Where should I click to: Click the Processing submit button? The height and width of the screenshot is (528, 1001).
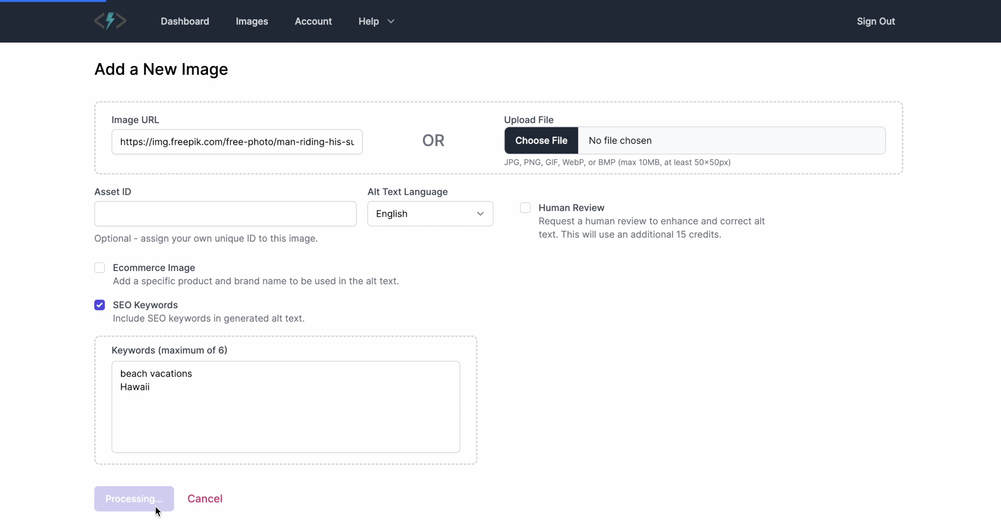click(133, 498)
